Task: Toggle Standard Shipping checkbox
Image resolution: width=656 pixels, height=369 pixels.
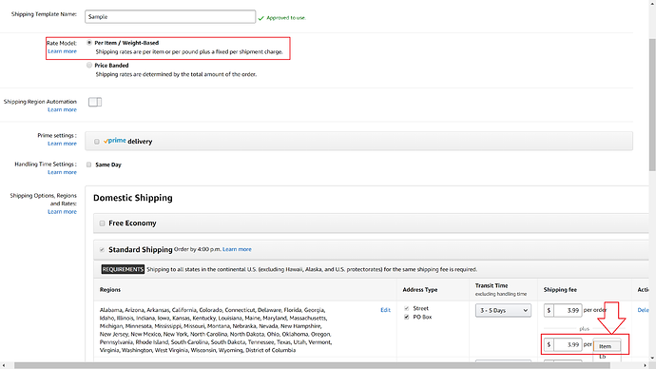Action: tap(102, 250)
